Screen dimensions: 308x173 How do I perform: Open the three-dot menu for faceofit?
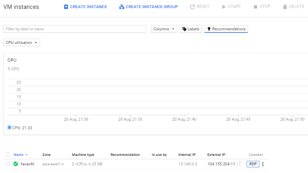coord(262,164)
